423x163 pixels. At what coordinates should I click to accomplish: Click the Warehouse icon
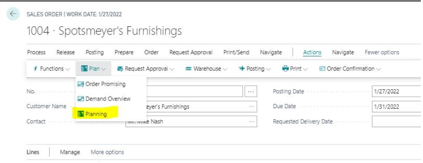(x=189, y=69)
